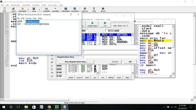Viewport: 196px width, 110px height.
Task: Open the Notepad Edit menu
Action: click(x=23, y=18)
